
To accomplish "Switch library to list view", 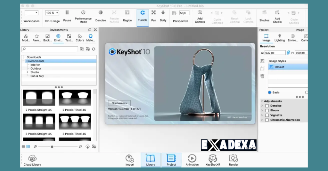I will (23, 147).
